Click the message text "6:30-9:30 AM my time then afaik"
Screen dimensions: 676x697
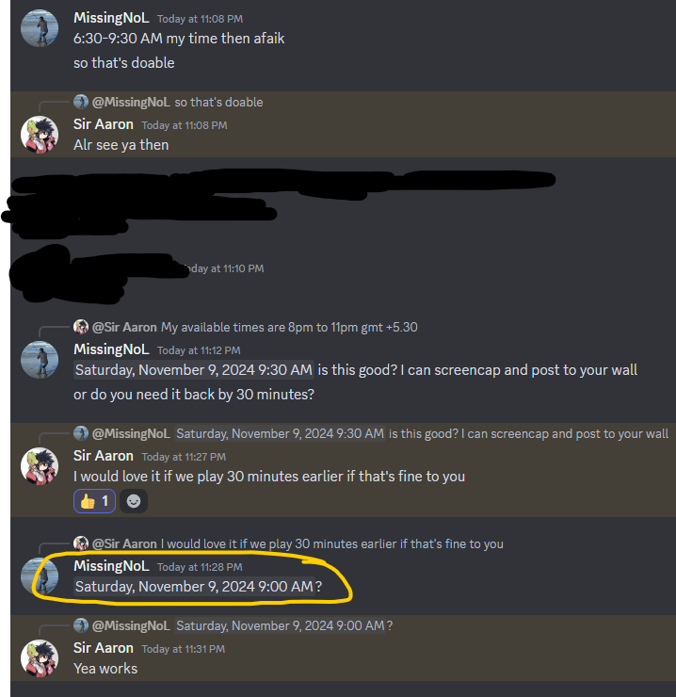click(x=179, y=39)
